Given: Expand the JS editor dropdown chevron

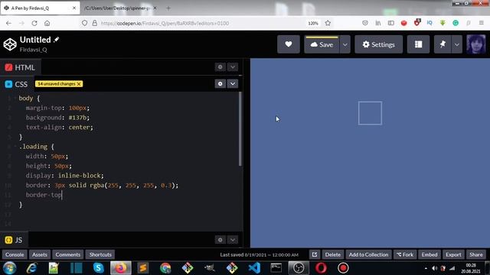Looking at the screenshot, I should [x=233, y=239].
